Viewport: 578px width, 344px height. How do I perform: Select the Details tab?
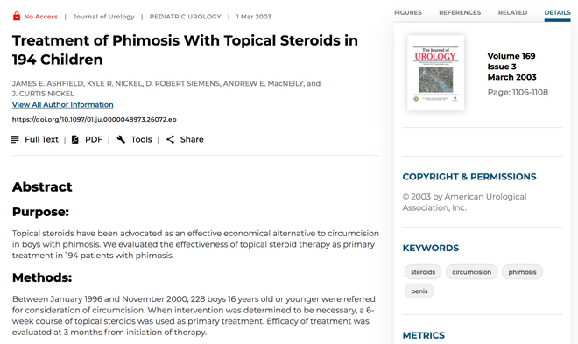[557, 12]
